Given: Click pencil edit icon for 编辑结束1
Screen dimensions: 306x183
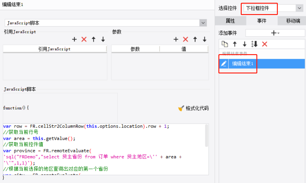Looking at the screenshot, I should coord(224,64).
